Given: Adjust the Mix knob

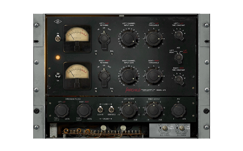Looking at the screenshot, I should pos(178,110).
